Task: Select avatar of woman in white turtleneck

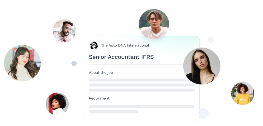Action: point(22,63)
